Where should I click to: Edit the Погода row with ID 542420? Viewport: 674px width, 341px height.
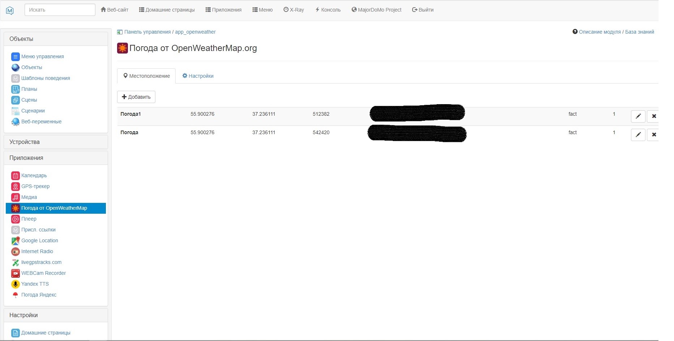[x=638, y=135]
